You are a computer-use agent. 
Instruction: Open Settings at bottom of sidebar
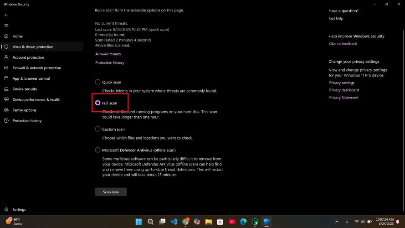point(19,210)
